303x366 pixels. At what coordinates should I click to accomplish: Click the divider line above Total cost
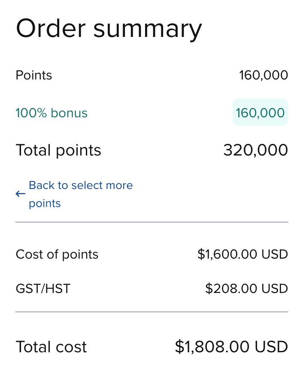click(151, 310)
